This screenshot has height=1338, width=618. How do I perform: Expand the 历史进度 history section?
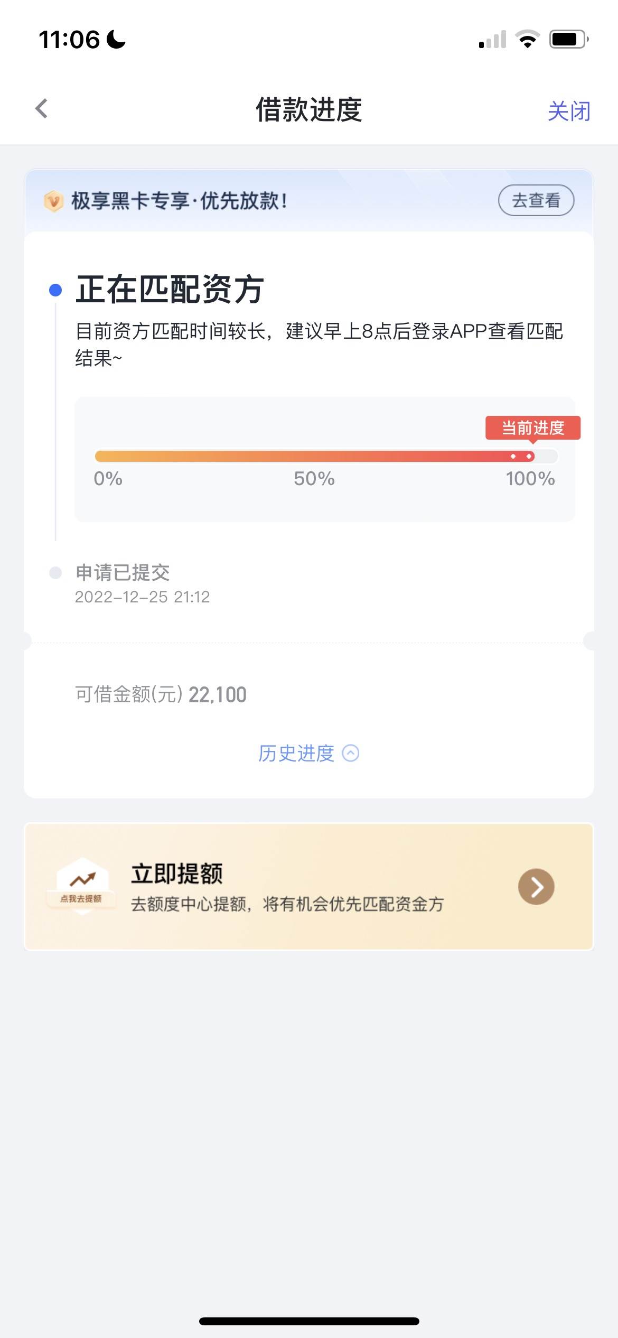(x=308, y=753)
